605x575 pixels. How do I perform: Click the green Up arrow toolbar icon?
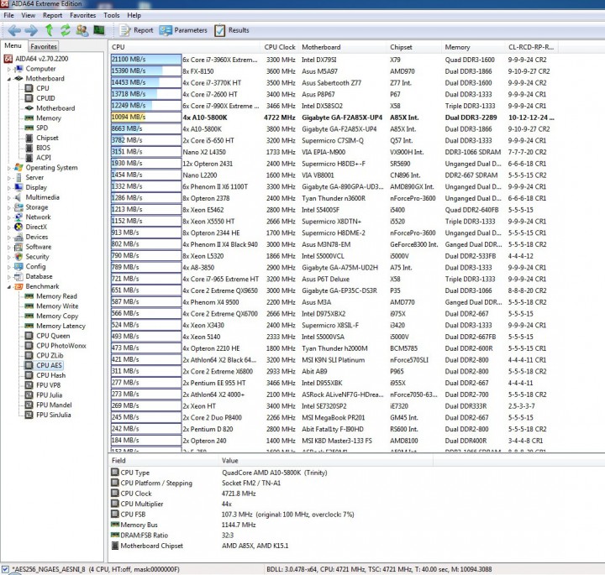49,30
